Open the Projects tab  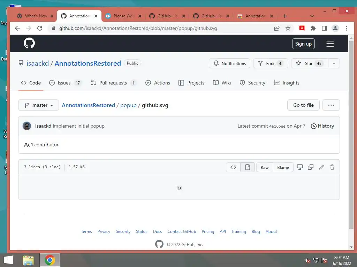(x=191, y=83)
